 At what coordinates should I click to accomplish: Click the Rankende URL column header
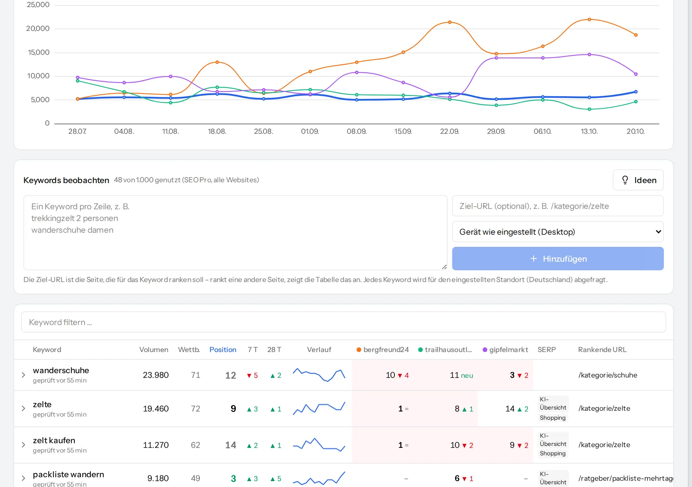[602, 350]
